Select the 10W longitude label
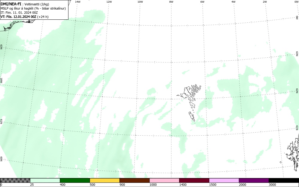Viewport: 299px width, 187px height. 140,2
